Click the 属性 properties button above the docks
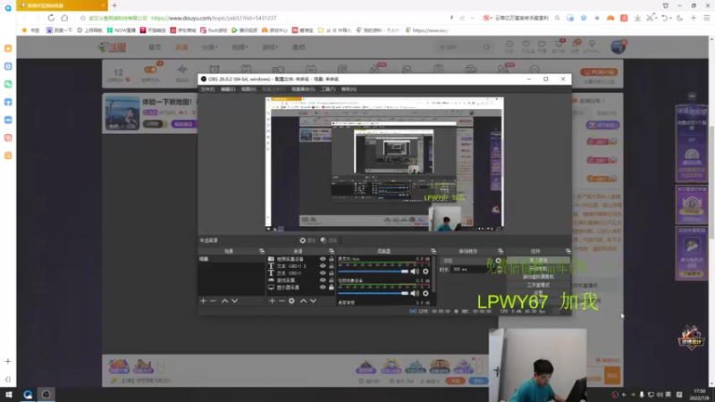The width and height of the screenshot is (715, 402). coord(307,240)
